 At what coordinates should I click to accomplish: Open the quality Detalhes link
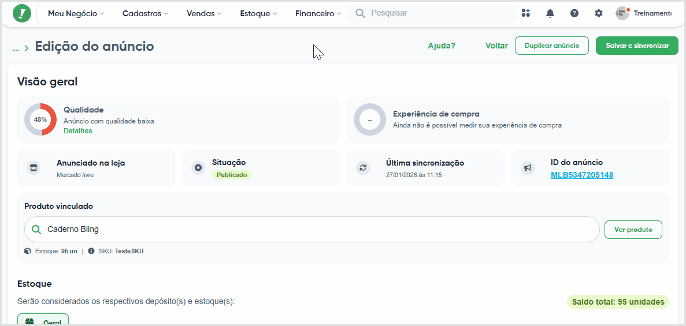(x=78, y=130)
